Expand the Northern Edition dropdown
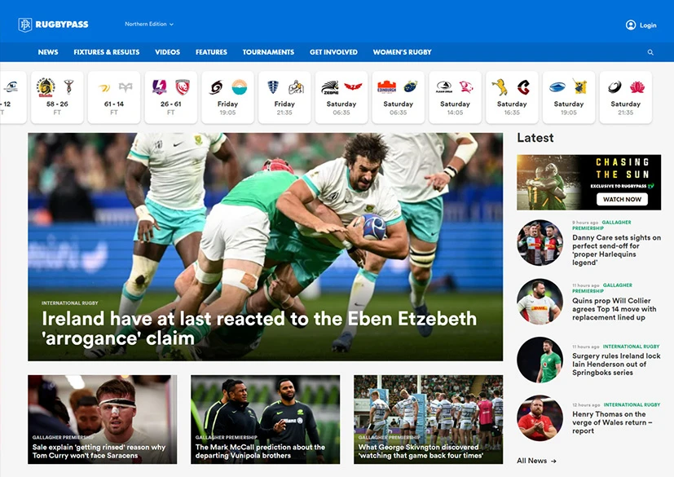Screen dimensions: 674x477 tap(149, 24)
